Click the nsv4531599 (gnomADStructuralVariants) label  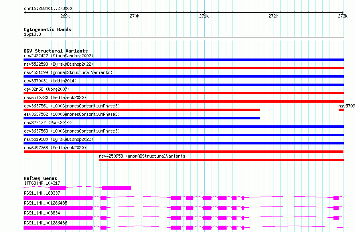[68, 72]
